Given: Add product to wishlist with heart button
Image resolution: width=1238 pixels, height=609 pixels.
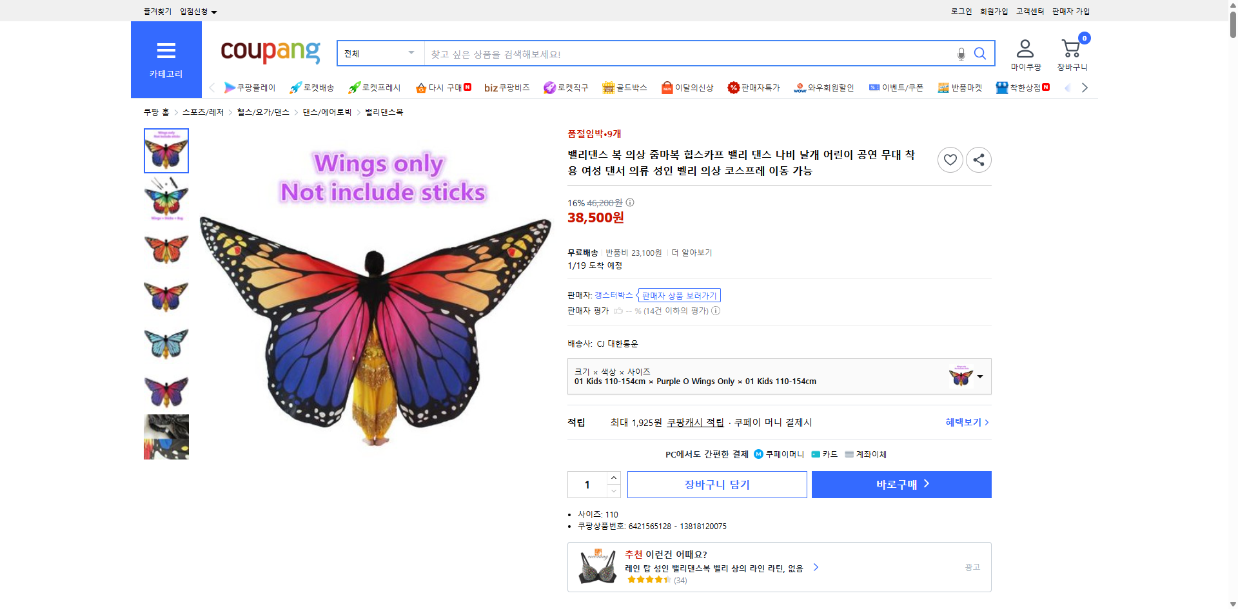Looking at the screenshot, I should (949, 159).
